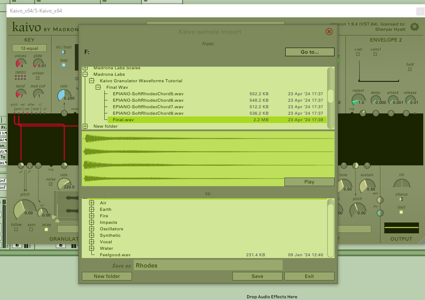Click the Go to... button

coord(309,52)
